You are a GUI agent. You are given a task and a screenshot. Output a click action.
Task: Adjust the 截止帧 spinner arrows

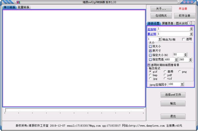[191, 34]
